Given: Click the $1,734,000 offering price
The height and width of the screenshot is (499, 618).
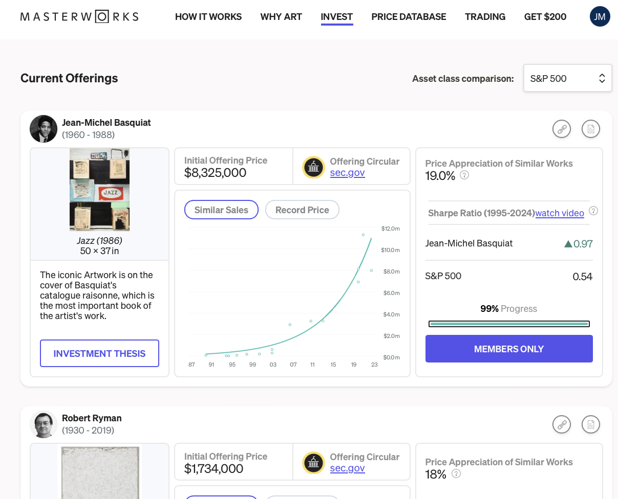Looking at the screenshot, I should point(214,468).
